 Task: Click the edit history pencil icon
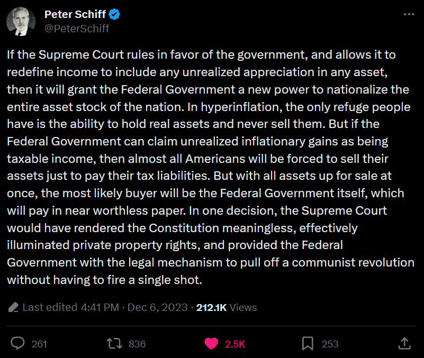[x=14, y=307]
